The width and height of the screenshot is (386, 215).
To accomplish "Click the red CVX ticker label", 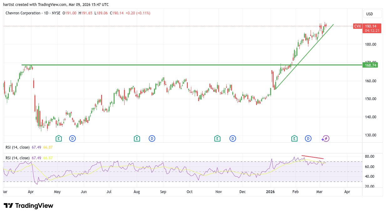I will coord(358,26).
